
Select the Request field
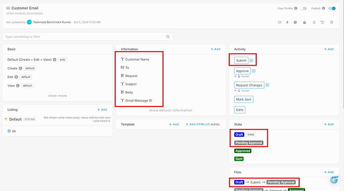pos(131,76)
